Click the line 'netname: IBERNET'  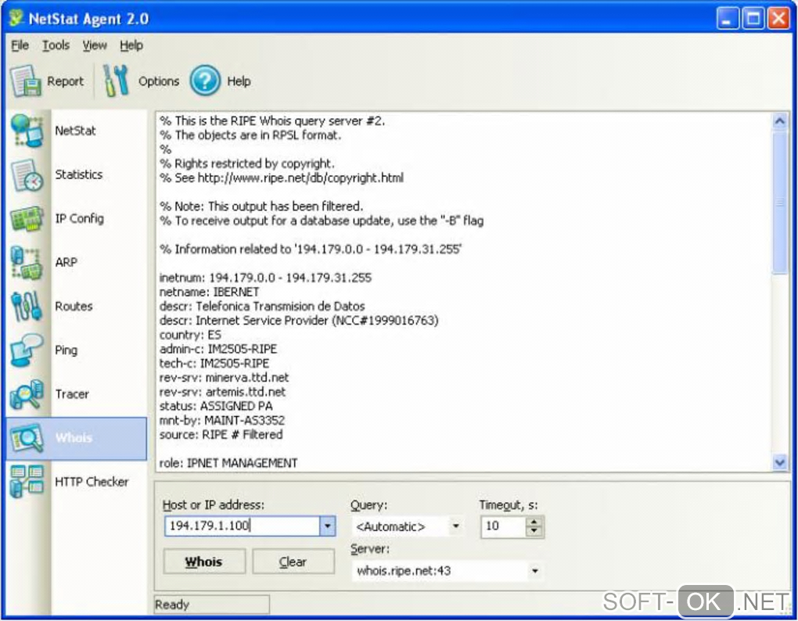point(209,292)
